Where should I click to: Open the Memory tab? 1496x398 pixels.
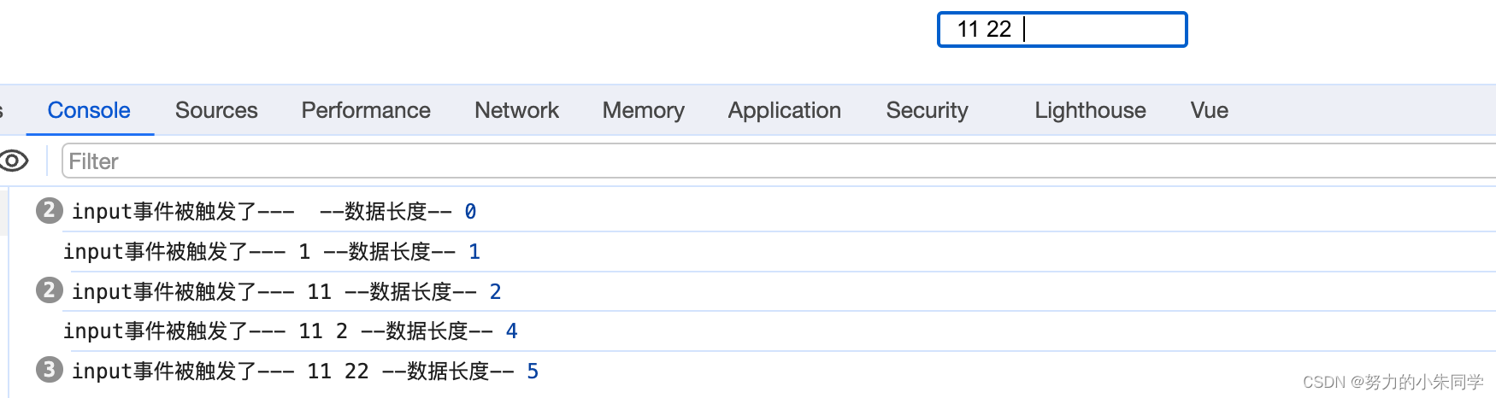click(643, 110)
